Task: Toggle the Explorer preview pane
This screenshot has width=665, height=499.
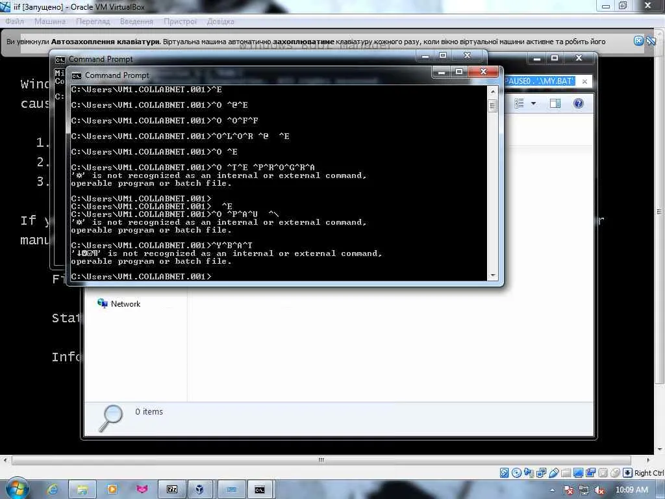Action: click(555, 103)
